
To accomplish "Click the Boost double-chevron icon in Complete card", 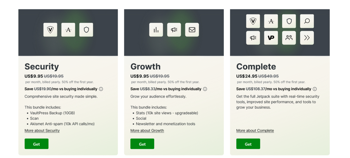I will [307, 38].
